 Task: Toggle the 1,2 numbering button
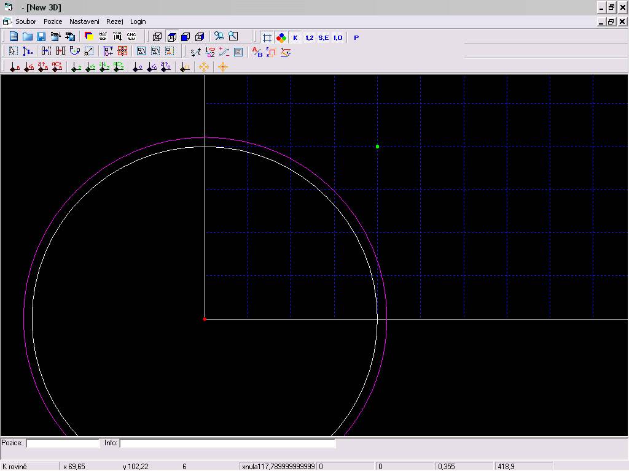(x=309, y=37)
